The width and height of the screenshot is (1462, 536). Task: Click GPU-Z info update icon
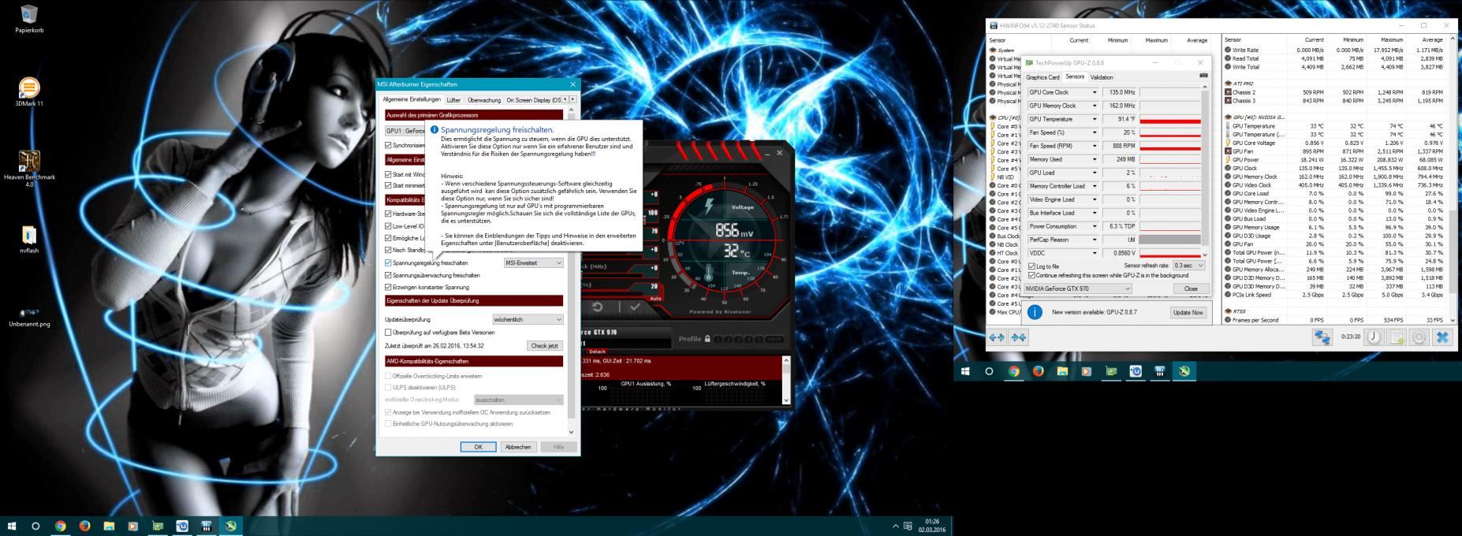(x=1035, y=312)
